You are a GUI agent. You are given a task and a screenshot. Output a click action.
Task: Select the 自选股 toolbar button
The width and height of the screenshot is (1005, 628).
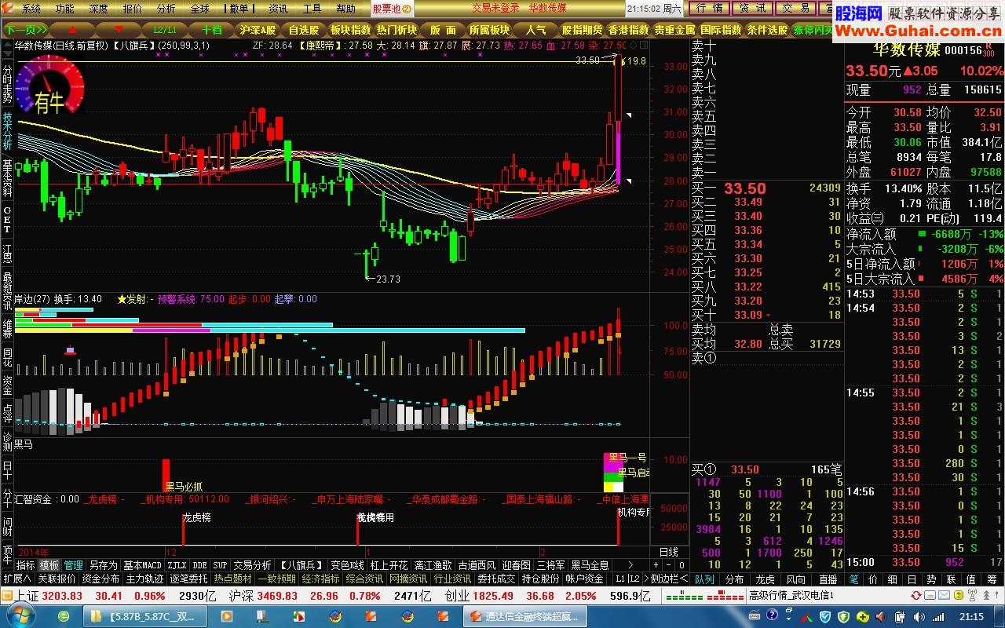coord(303,30)
